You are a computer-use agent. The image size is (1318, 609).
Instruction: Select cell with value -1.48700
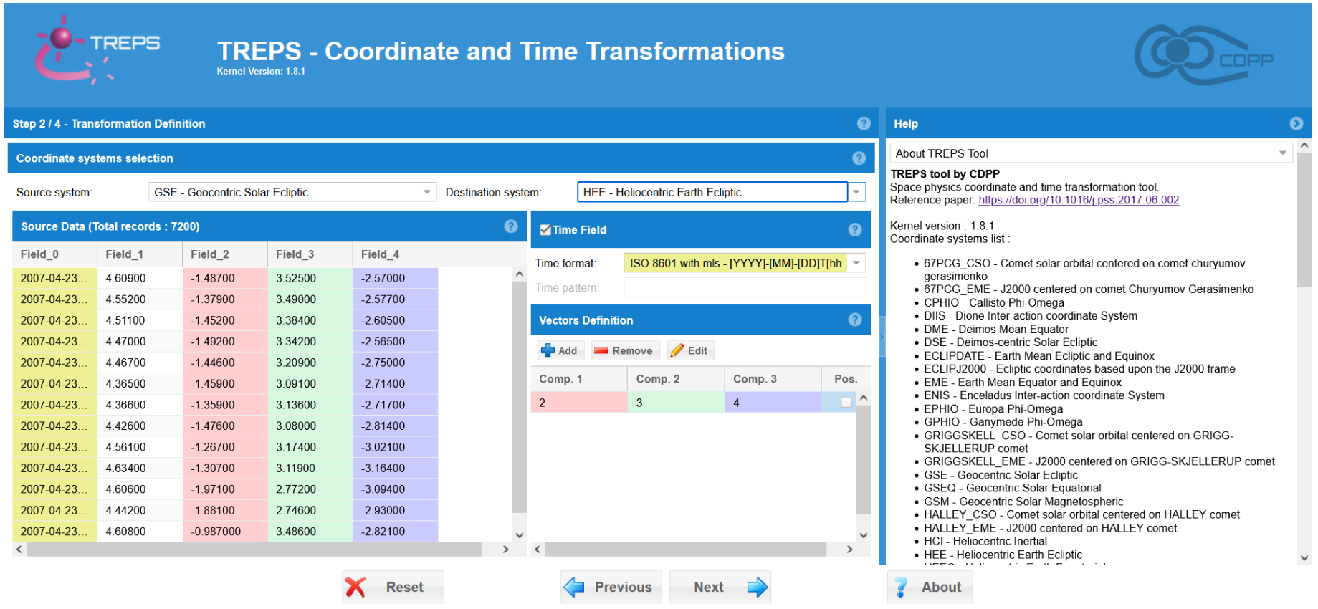coord(225,278)
